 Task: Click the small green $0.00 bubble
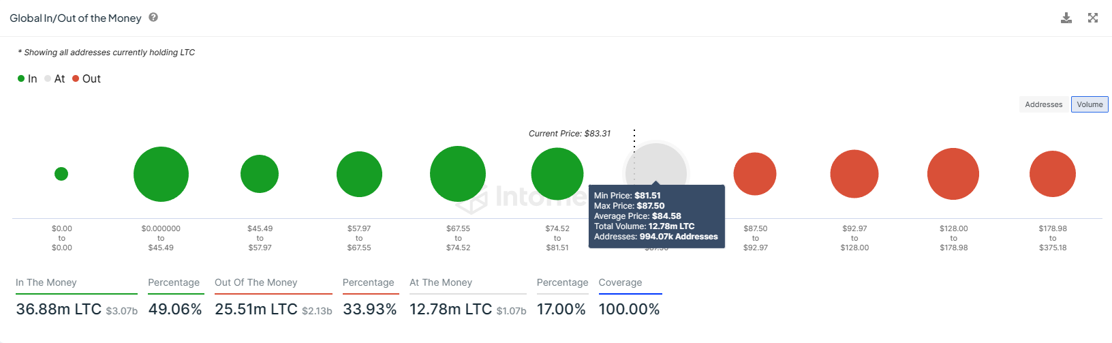pyautogui.click(x=61, y=174)
